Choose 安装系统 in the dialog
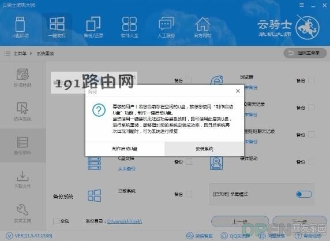Viewport: 330px width, 241px height. tap(204, 149)
